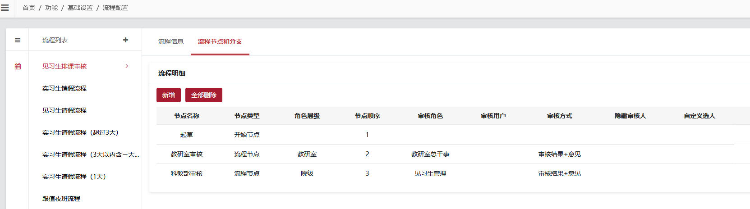Click the 审核角色 column header
Image resolution: width=750 pixels, height=209 pixels.
click(431, 116)
